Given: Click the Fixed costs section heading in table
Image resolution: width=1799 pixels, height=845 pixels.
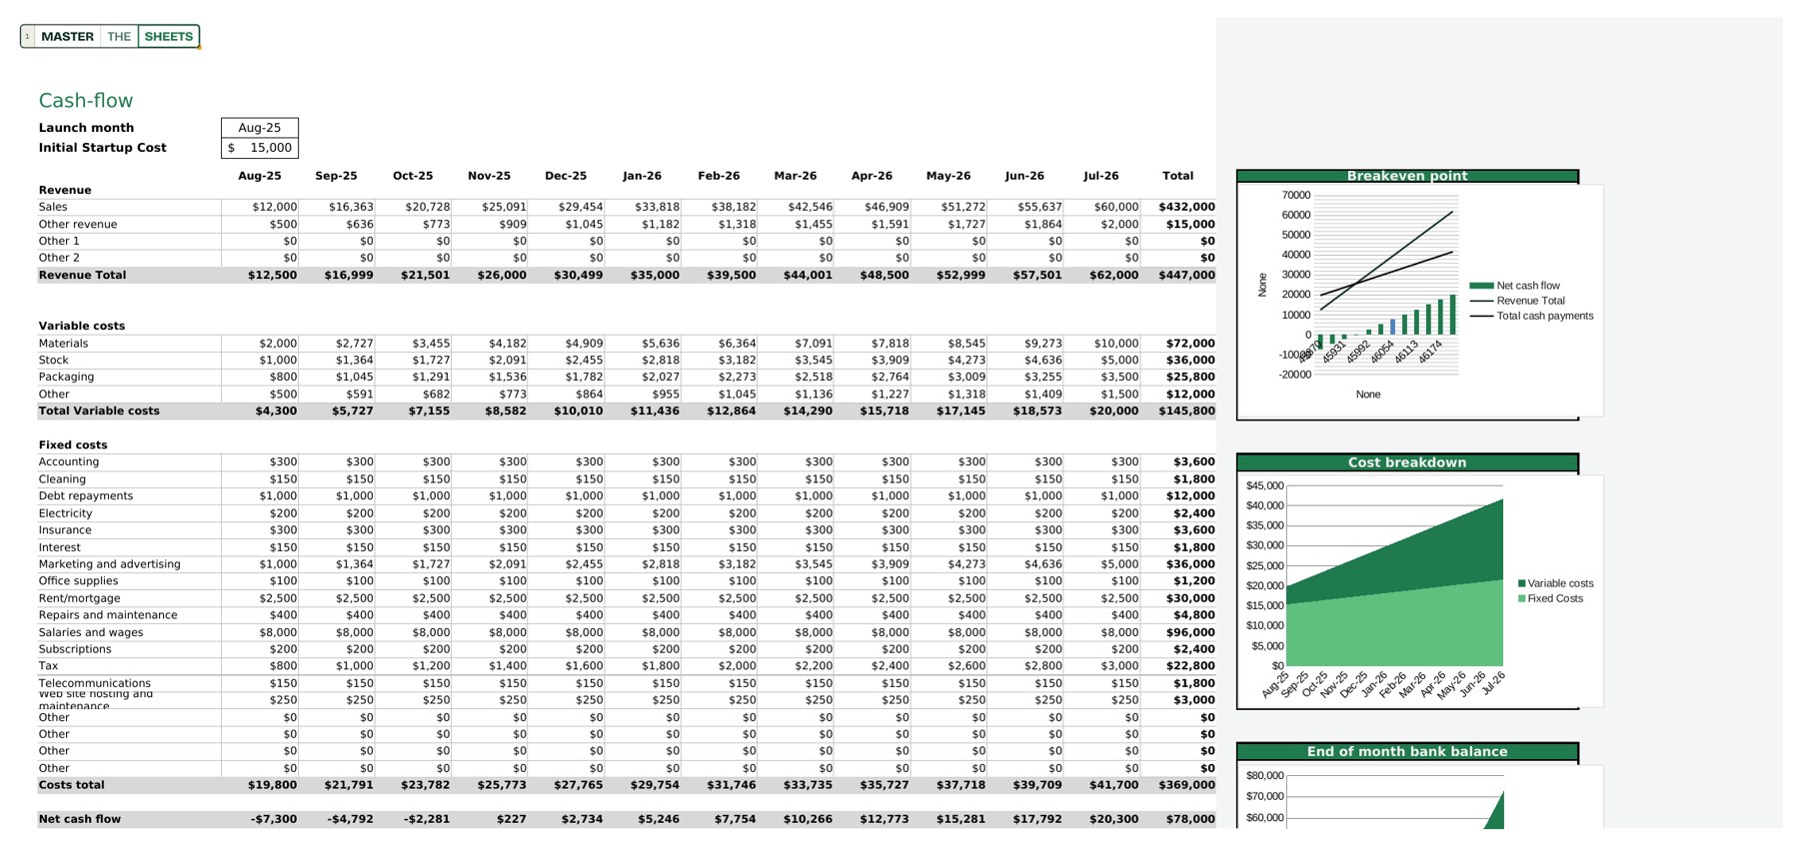Looking at the screenshot, I should [x=73, y=444].
